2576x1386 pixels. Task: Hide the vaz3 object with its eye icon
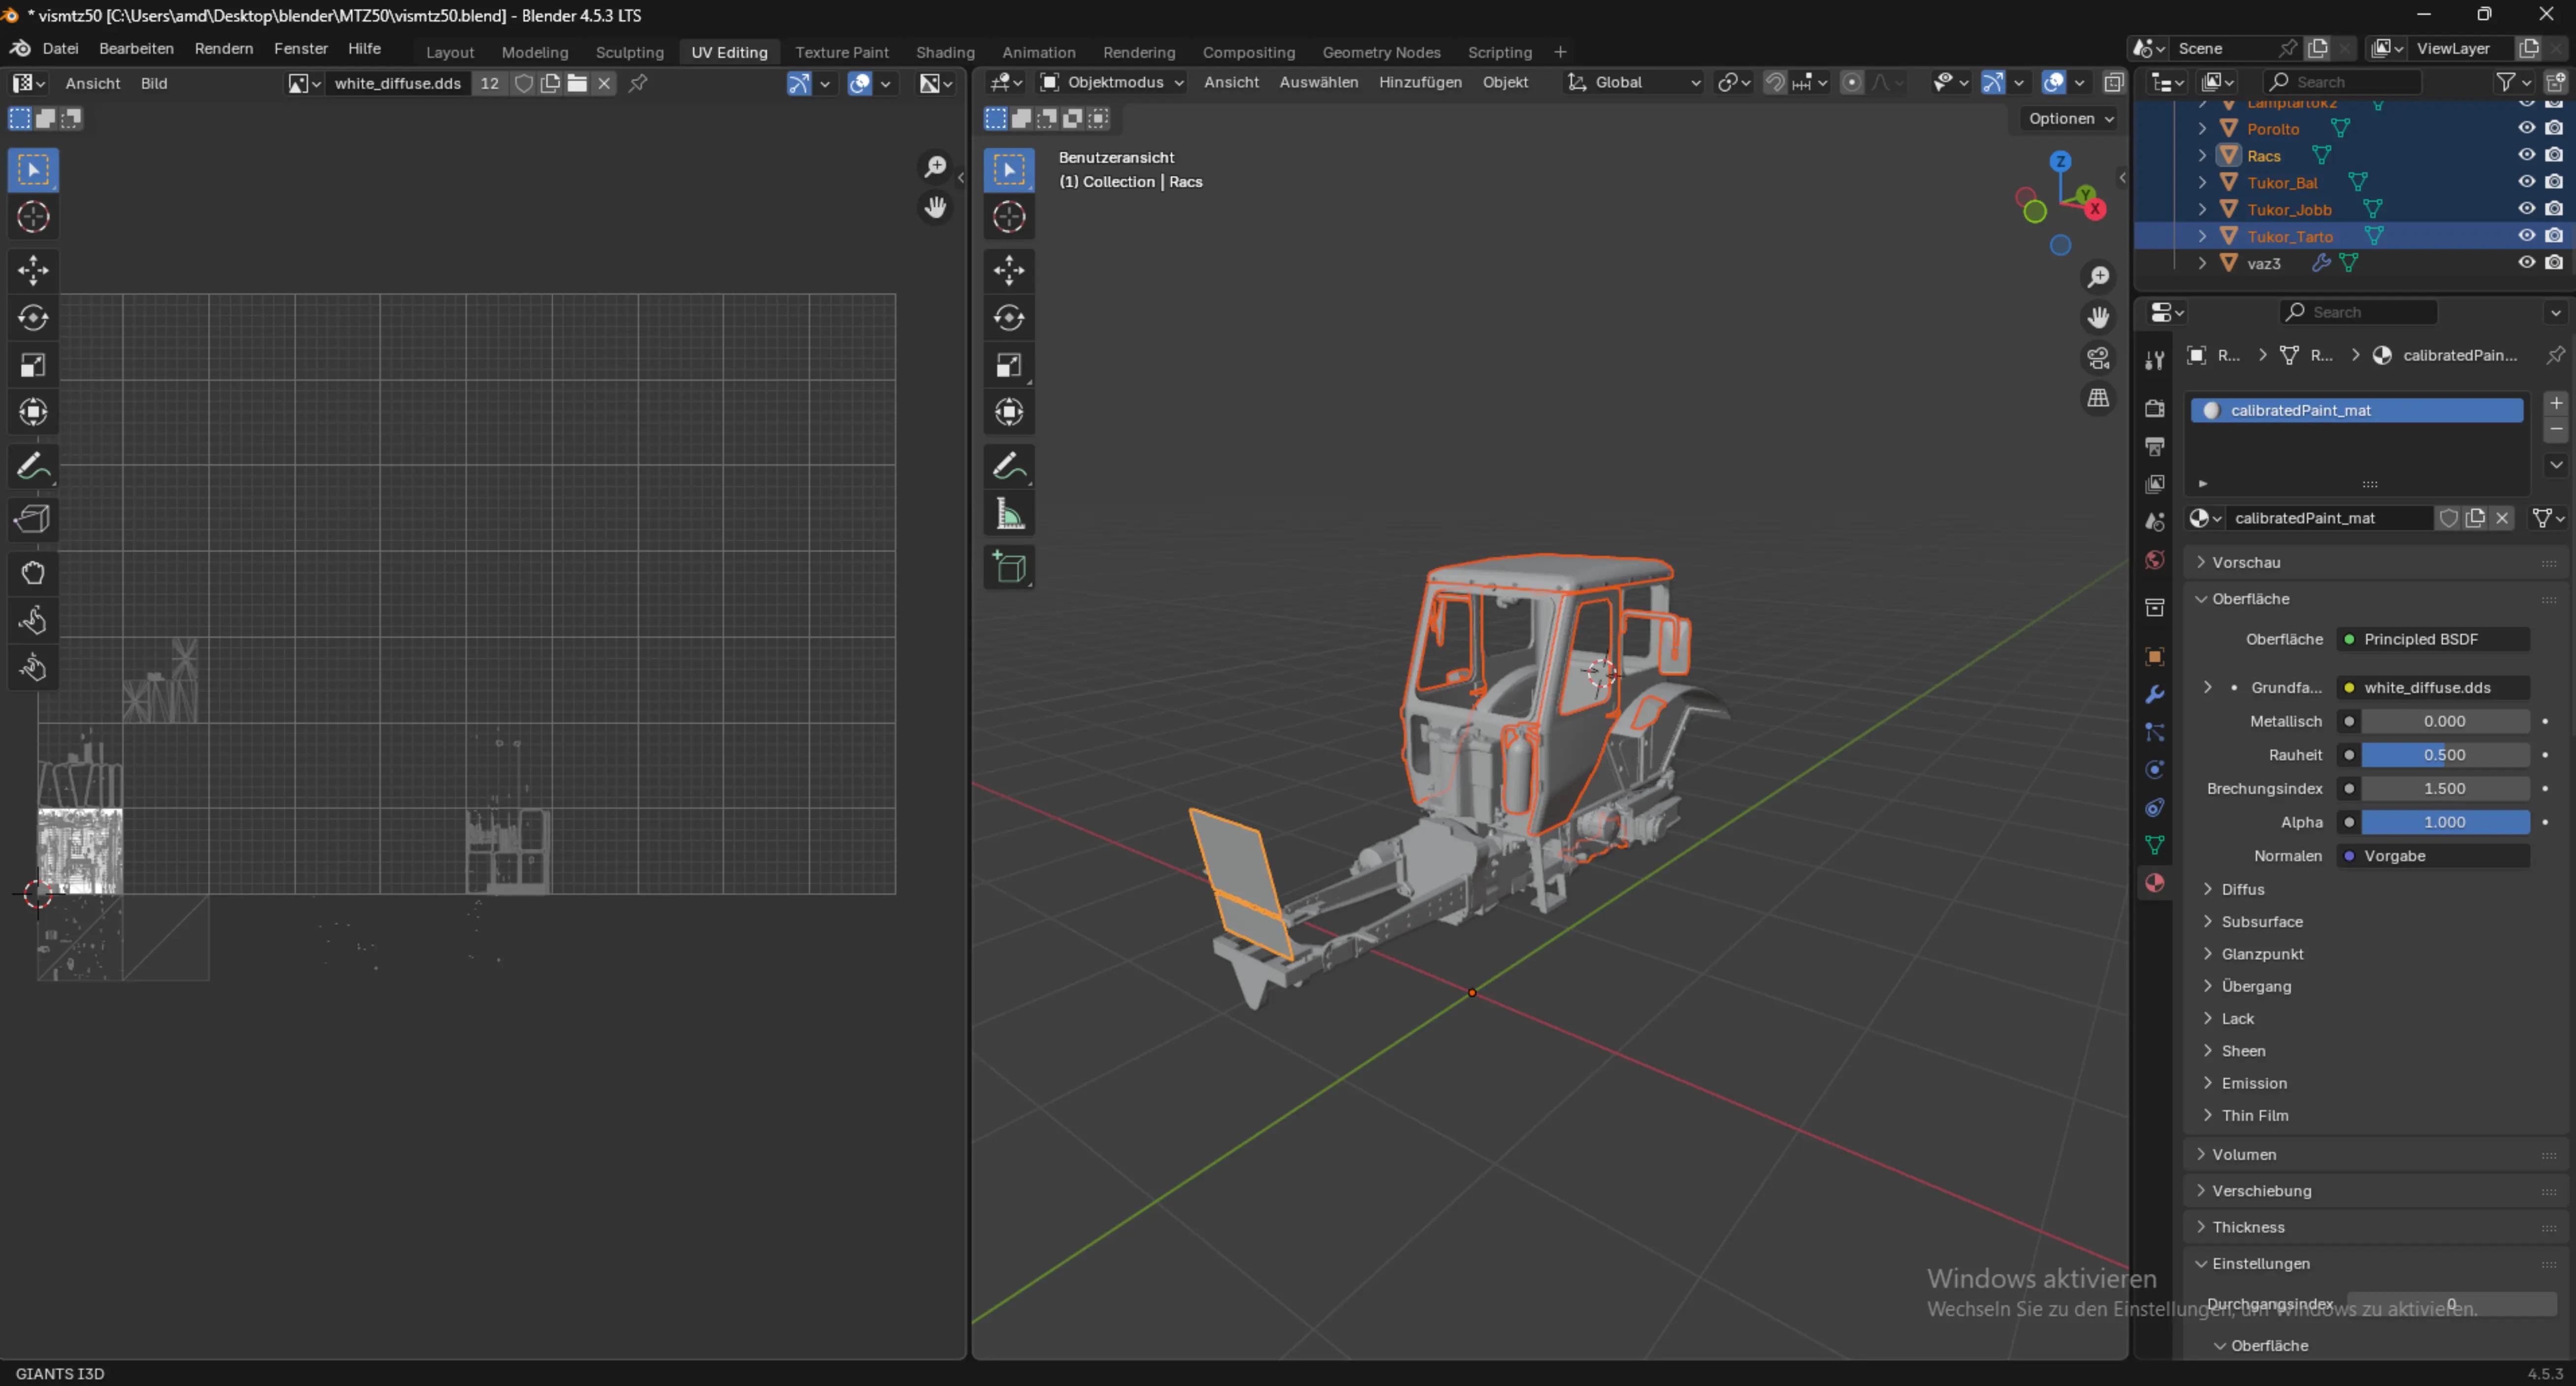coord(2526,263)
